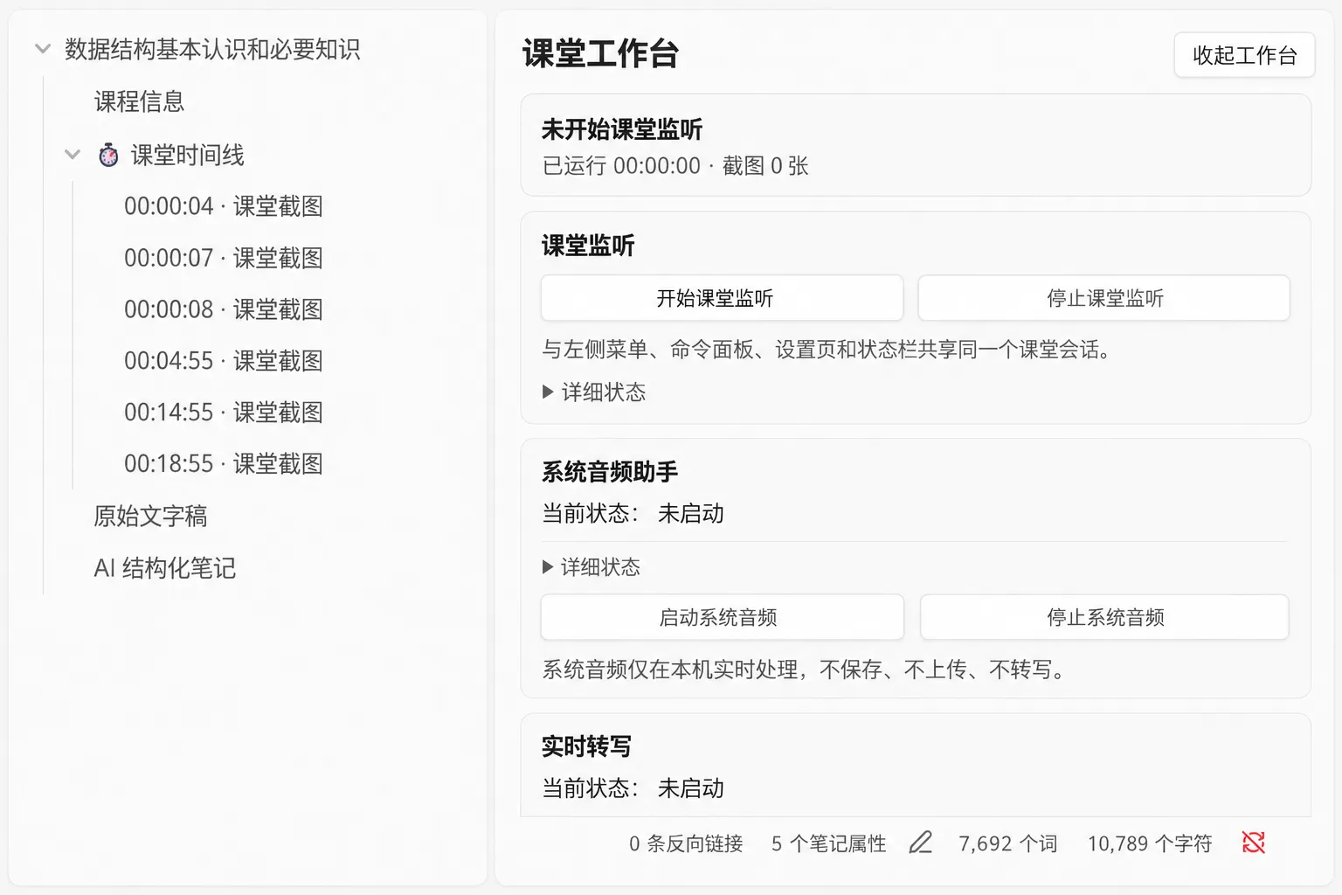The image size is (1342, 895).
Task: Select the 00:04:55 · 课堂截图 entry
Action: click(x=224, y=361)
